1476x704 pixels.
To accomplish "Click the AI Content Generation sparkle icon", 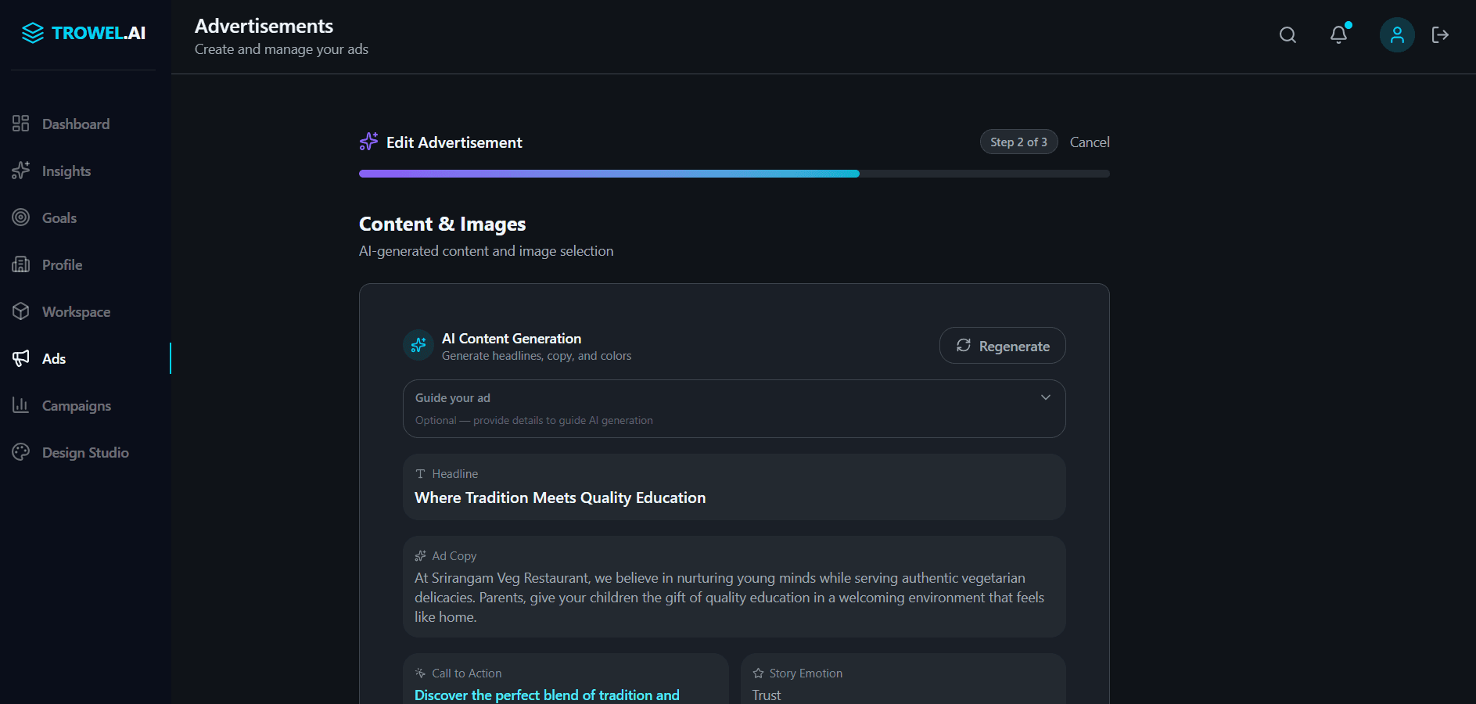I will click(x=418, y=345).
